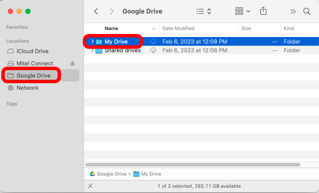Click the X icon in status bar
This screenshot has width=319, height=193.
pyautogui.click(x=90, y=186)
